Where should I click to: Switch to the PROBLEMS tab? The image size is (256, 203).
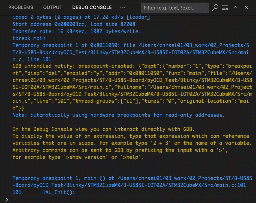[x=21, y=7]
